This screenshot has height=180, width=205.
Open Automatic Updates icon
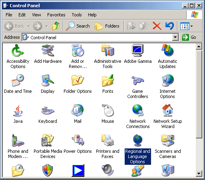pos(167,50)
